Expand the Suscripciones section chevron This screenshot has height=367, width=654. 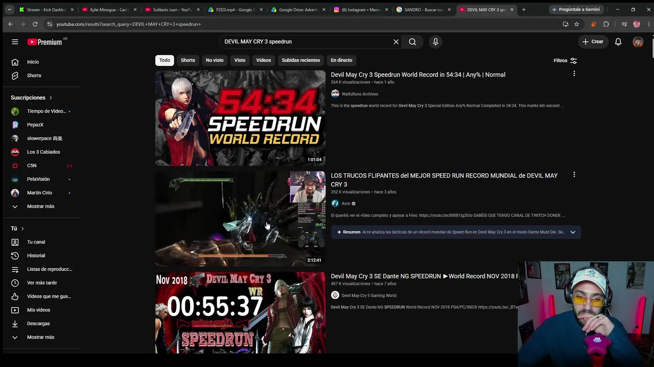coord(51,98)
